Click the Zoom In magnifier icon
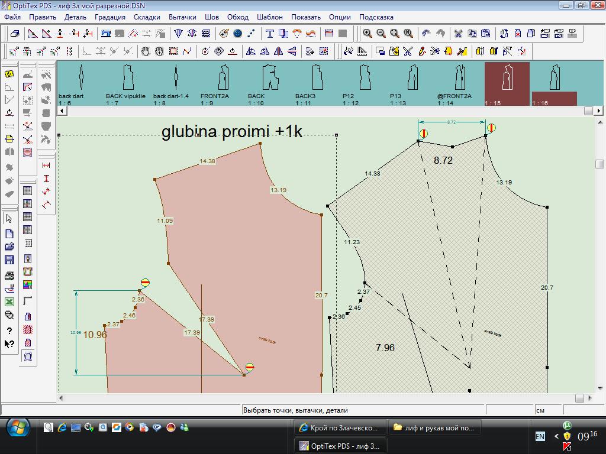 click(x=368, y=34)
